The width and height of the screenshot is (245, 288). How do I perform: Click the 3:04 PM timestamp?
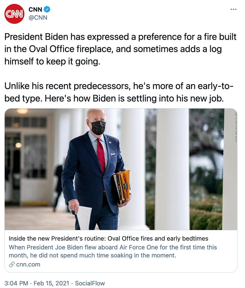pyautogui.click(x=16, y=283)
